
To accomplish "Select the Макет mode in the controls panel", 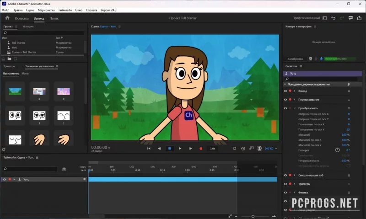I will [26, 74].
